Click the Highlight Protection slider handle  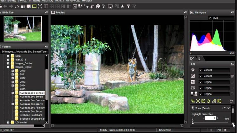(x=193, y=123)
